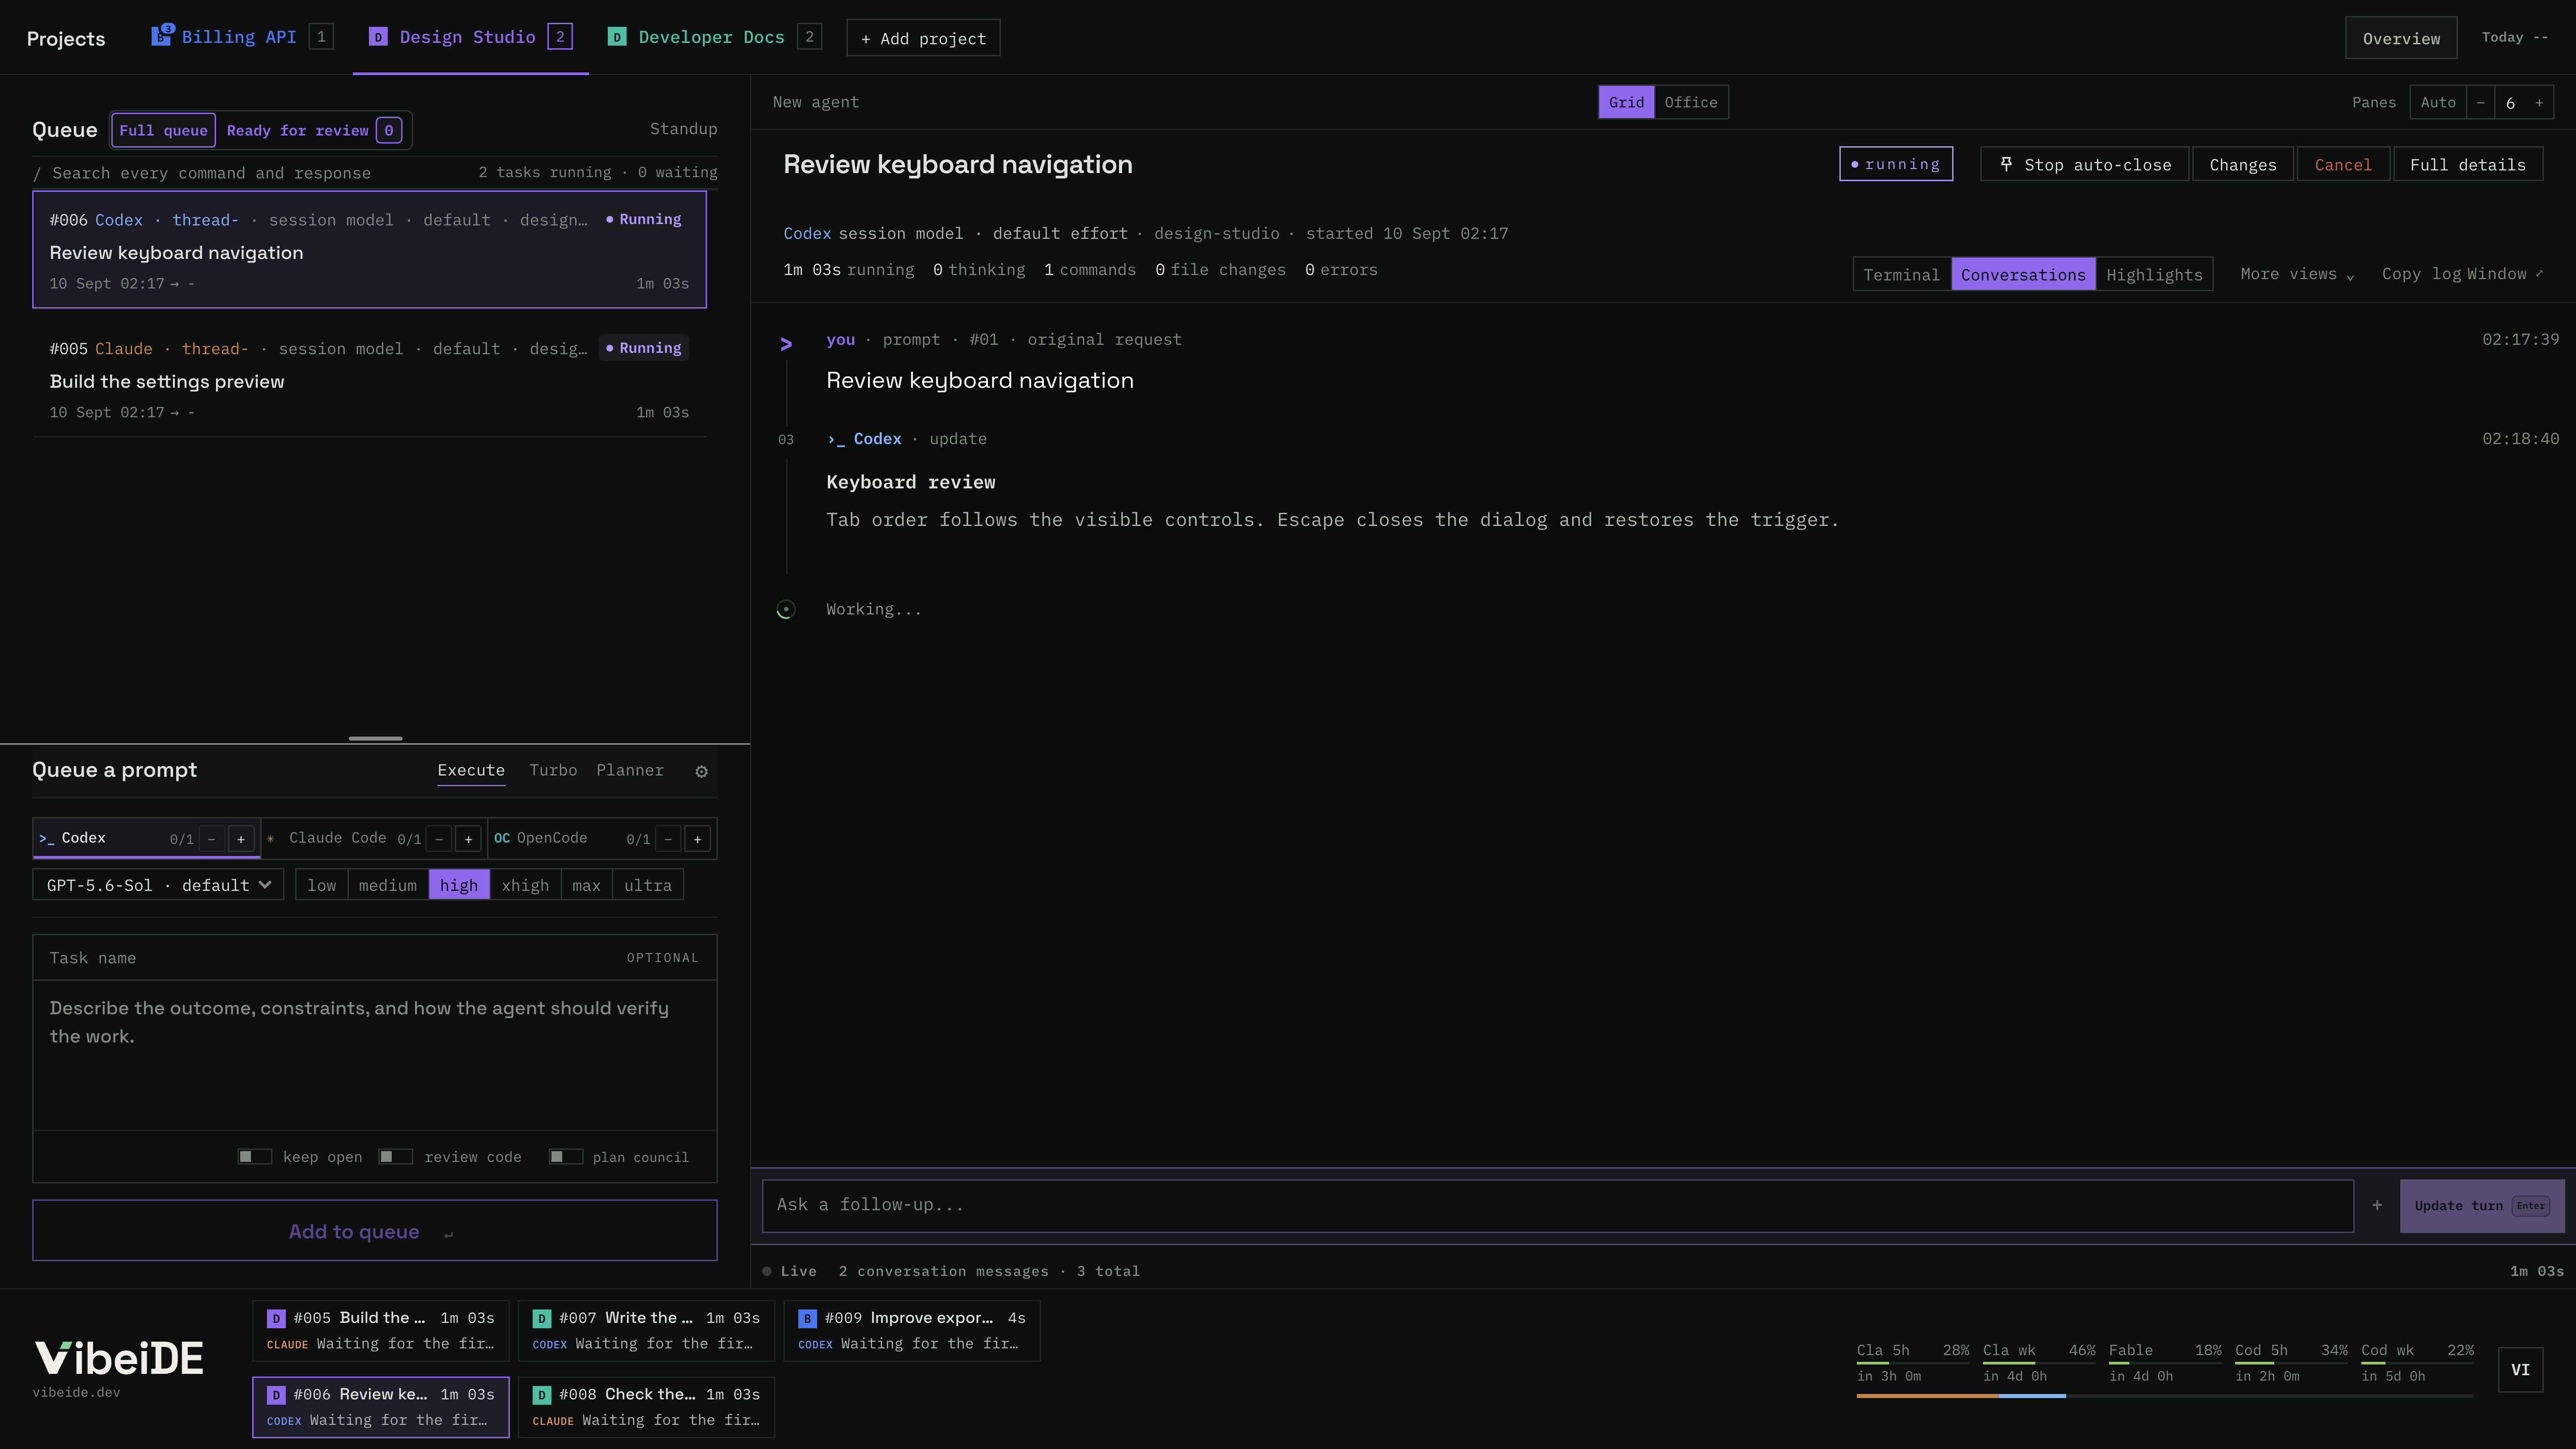Select the Planner prompt mode tab

pos(630,770)
